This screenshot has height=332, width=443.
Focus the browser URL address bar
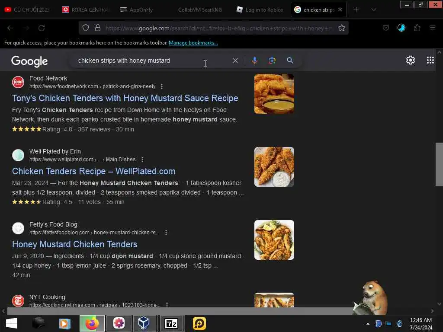click(x=219, y=28)
